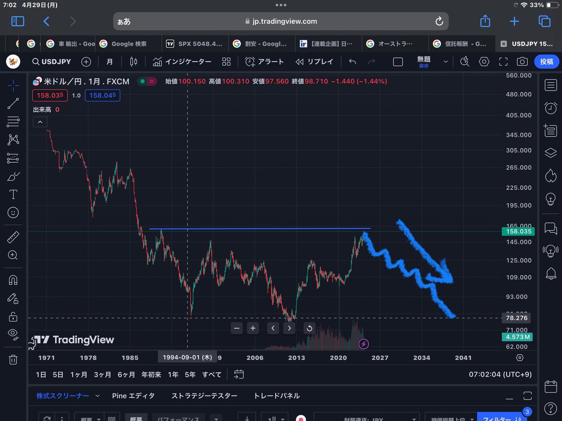Screen dimensions: 562x421
Task: Open the notifications bell panel
Action: pyautogui.click(x=551, y=274)
